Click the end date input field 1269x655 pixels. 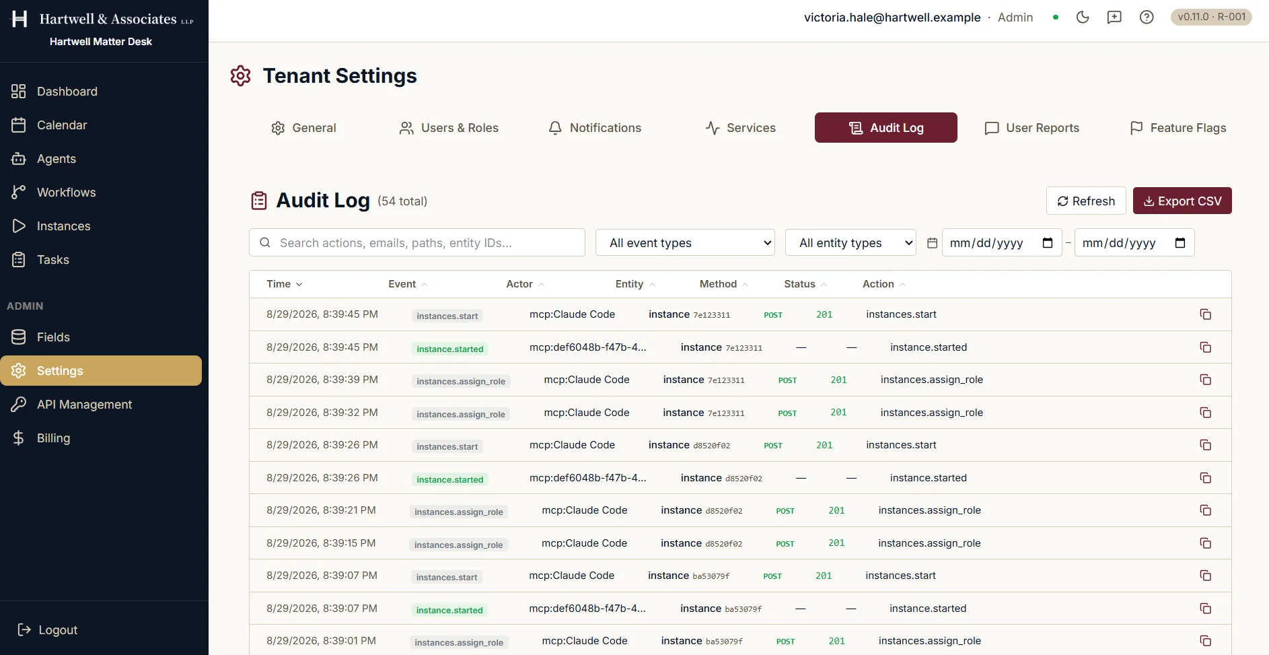pos(1134,242)
